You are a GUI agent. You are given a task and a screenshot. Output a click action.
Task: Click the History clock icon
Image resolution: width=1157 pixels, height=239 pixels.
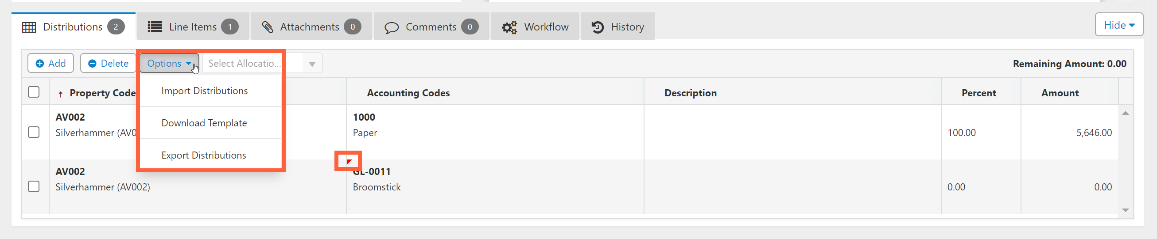pos(598,27)
